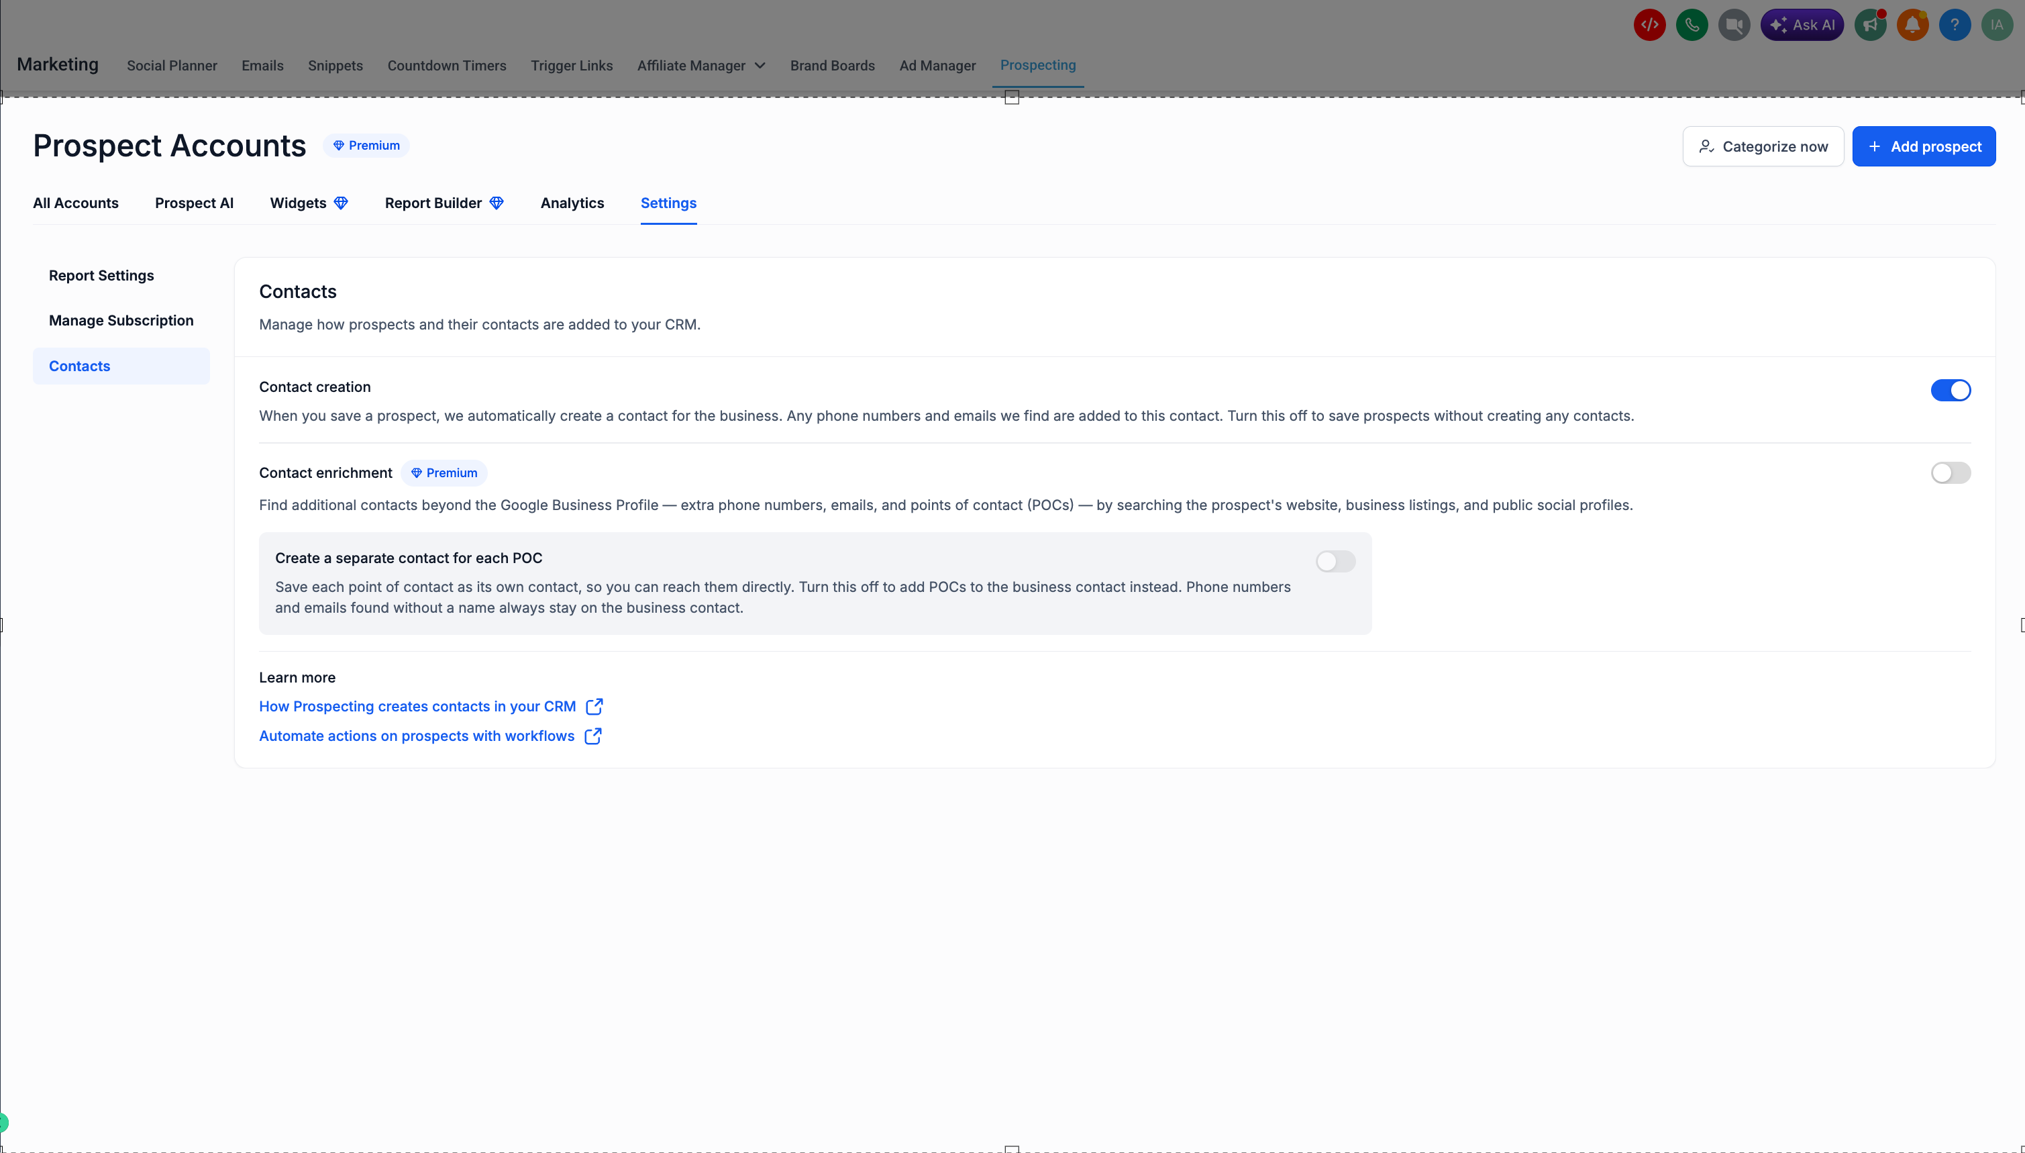Select the Settings tab
This screenshot has height=1153, width=2025.
coord(668,203)
